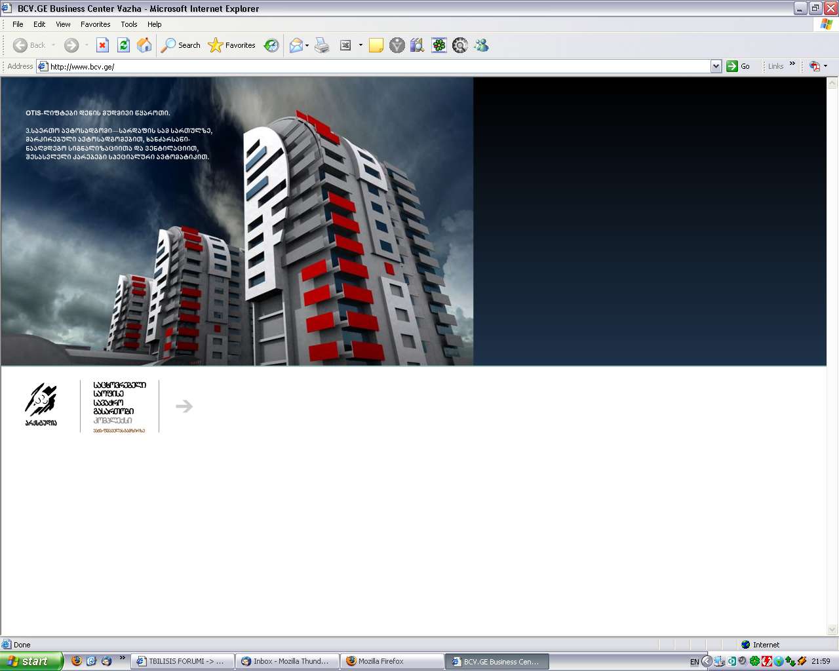
Task: Open the Forward history dropdown arrow
Action: [x=87, y=45]
